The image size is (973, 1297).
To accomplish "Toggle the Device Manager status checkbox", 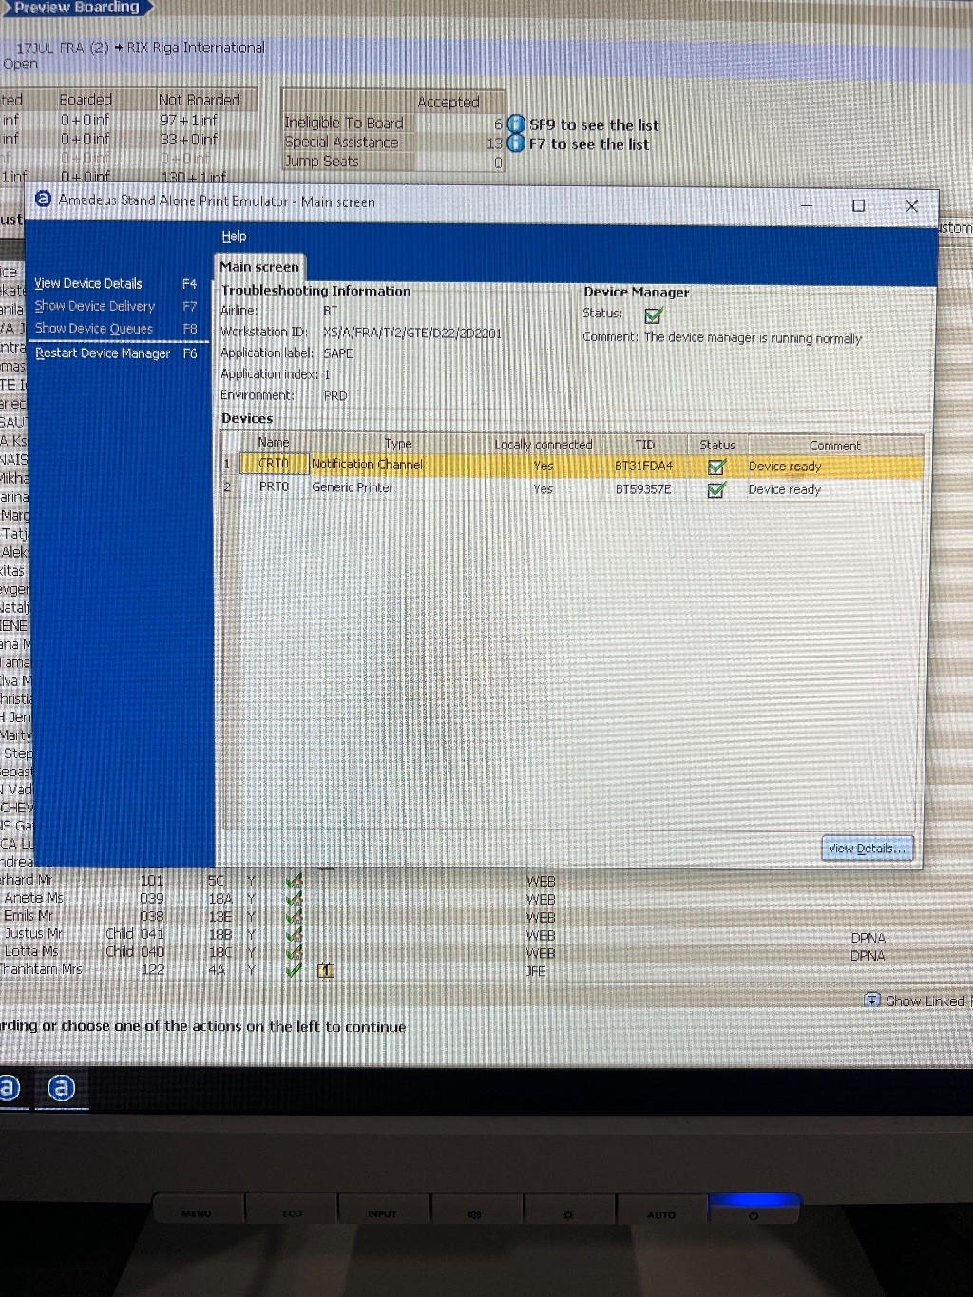I will 654,315.
